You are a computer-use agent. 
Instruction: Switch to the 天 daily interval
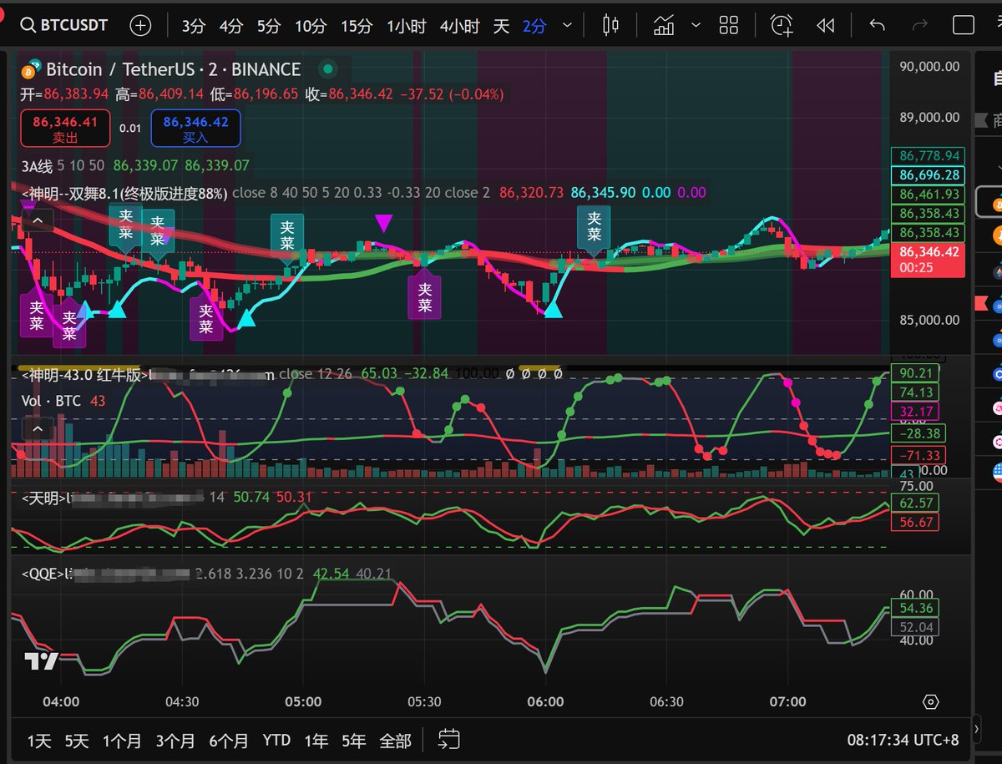coord(501,26)
